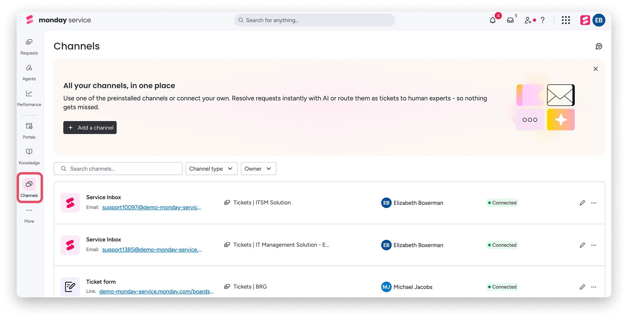The height and width of the screenshot is (319, 628).
Task: Click the Ticket form channel title
Action: point(101,282)
